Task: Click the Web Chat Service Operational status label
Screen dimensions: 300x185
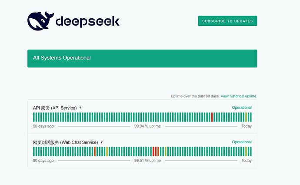Action: (242, 142)
